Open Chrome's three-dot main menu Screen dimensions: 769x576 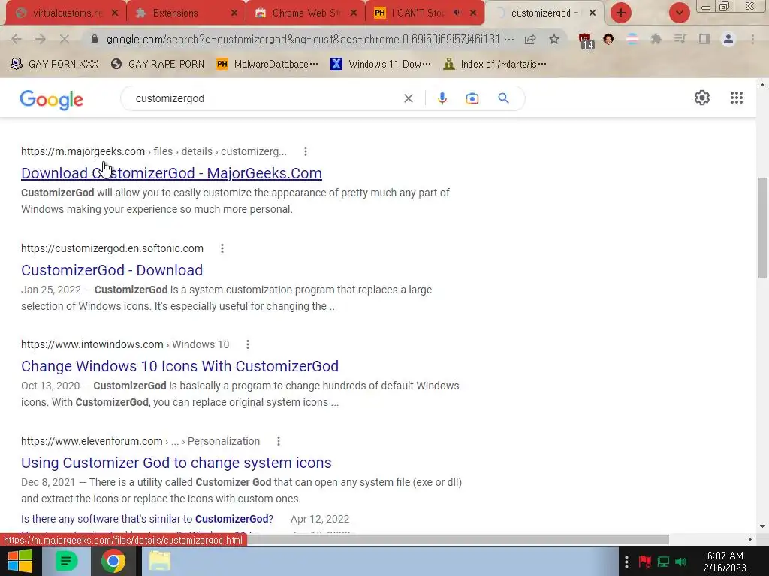[752, 39]
